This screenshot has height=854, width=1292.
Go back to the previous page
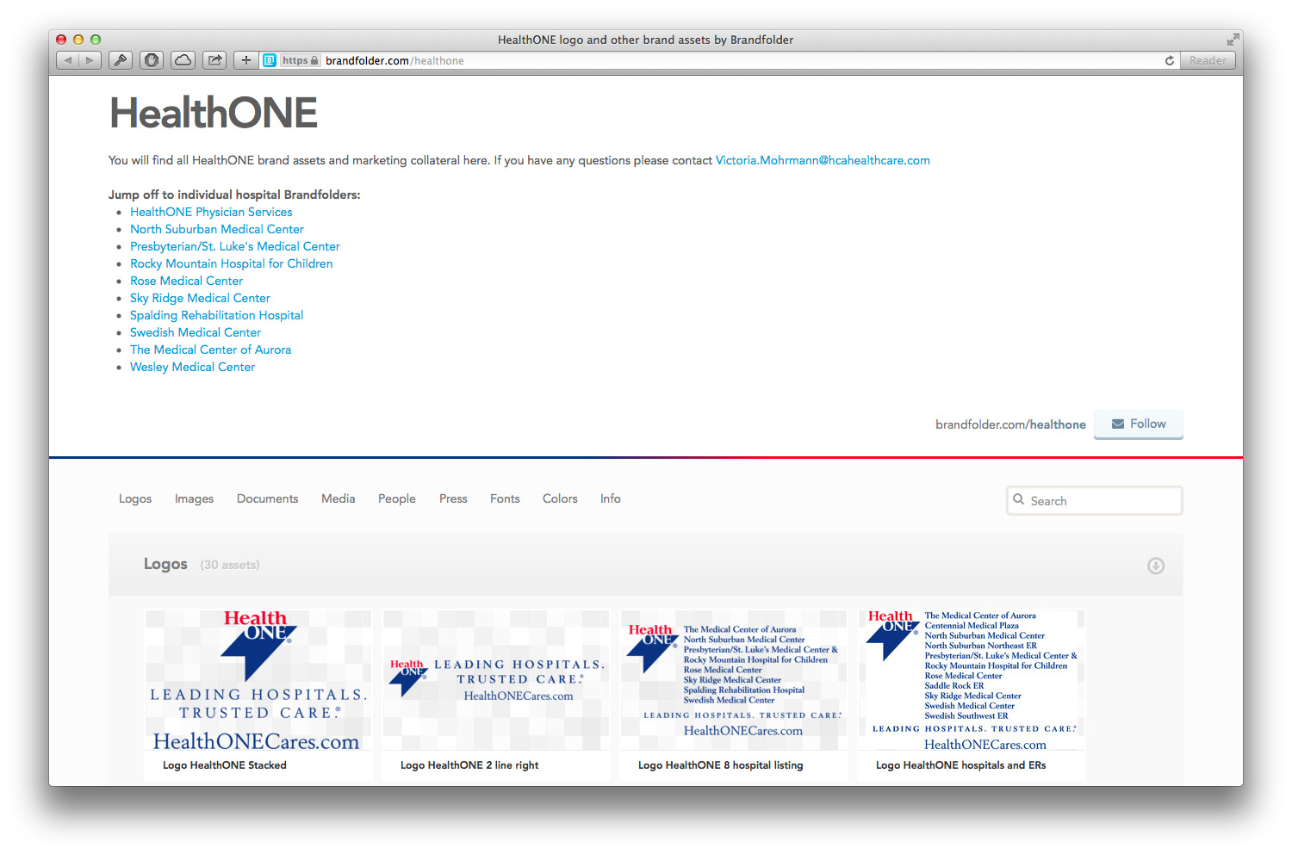coord(68,60)
